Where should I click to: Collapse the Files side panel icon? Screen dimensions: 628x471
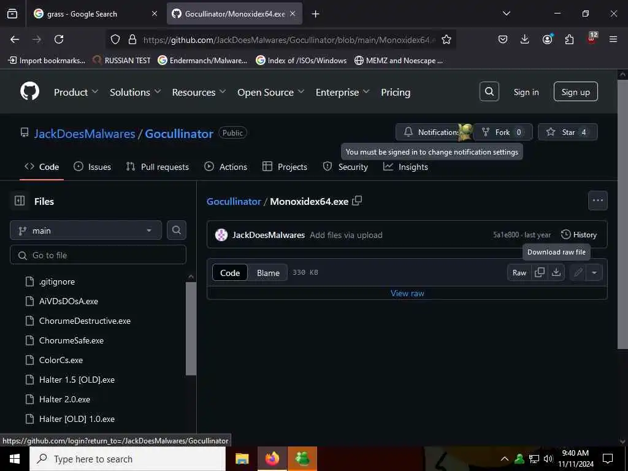[x=20, y=201]
